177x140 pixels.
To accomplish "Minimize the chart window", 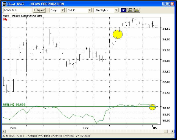I will coord(164,4).
